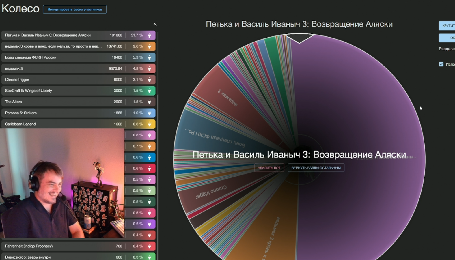Click the «КРУТИТЬ» spin button
The width and height of the screenshot is (455, 260).
447,26
